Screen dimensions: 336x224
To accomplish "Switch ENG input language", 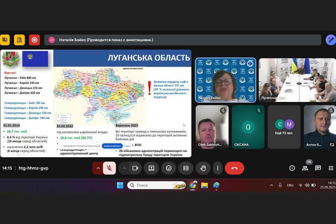I will click(290, 185).
